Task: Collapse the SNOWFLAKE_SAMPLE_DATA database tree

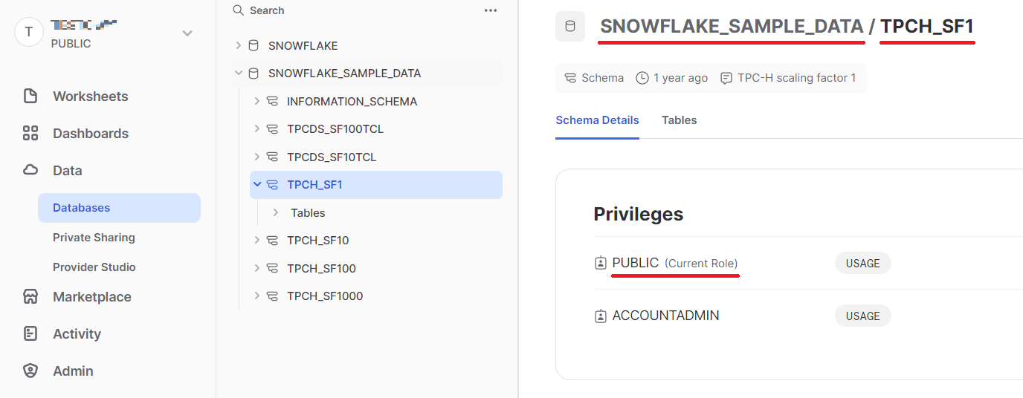Action: click(238, 74)
